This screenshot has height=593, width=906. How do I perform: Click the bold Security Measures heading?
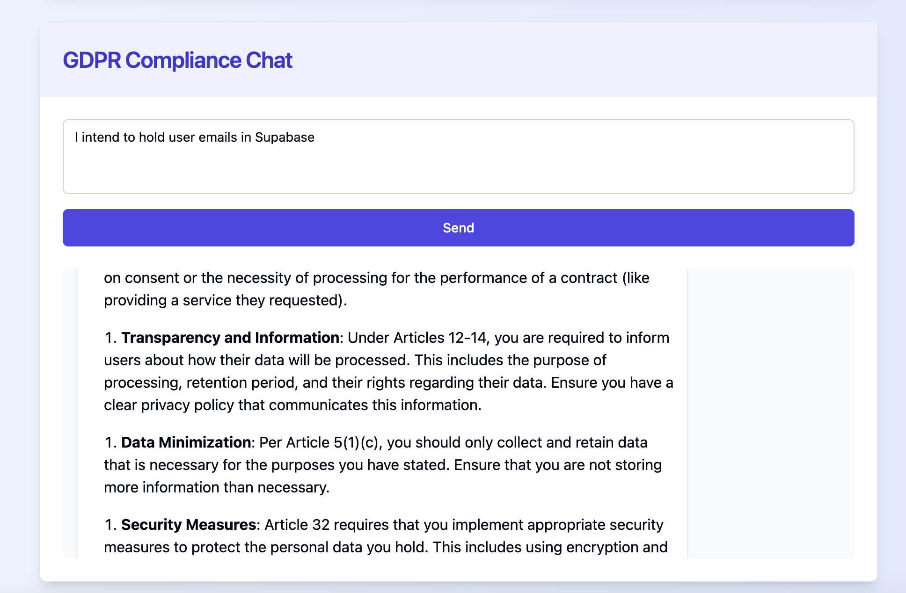pyautogui.click(x=188, y=525)
